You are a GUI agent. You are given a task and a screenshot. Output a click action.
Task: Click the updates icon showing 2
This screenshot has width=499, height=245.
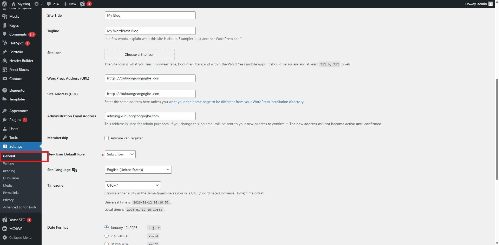tap(37, 4)
